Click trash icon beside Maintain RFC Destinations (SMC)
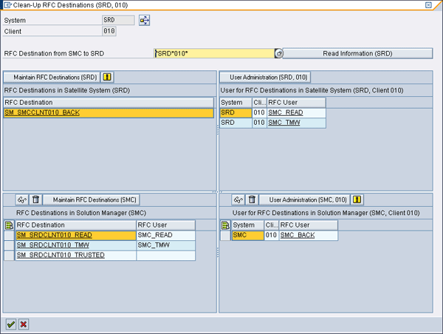 [x=34, y=200]
